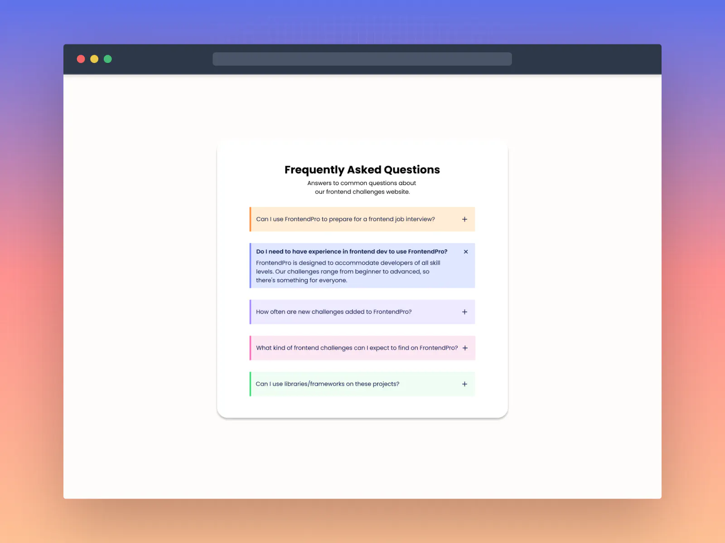
Task: Click the plus icon on the orange FAQ row
Action: click(464, 219)
